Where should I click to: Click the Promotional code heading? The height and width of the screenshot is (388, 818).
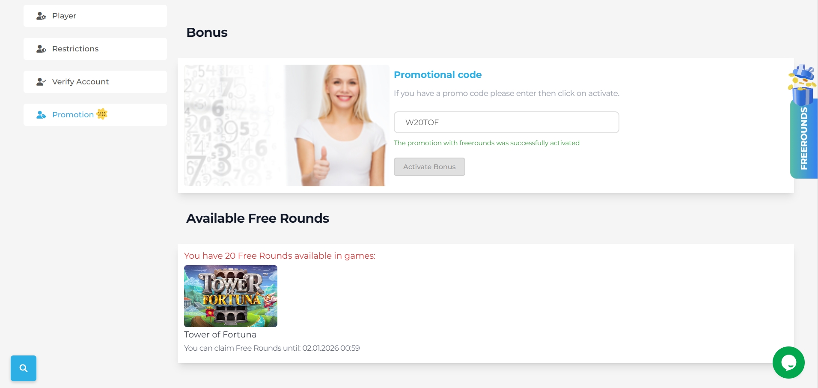(437, 75)
